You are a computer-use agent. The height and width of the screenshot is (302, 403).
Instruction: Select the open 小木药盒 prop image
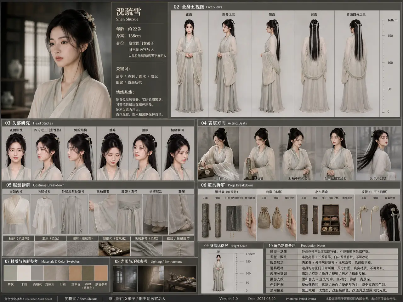(x=331, y=220)
